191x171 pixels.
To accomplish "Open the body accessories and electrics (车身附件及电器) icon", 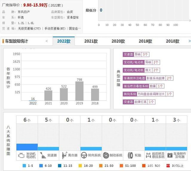I will tap(170, 155).
